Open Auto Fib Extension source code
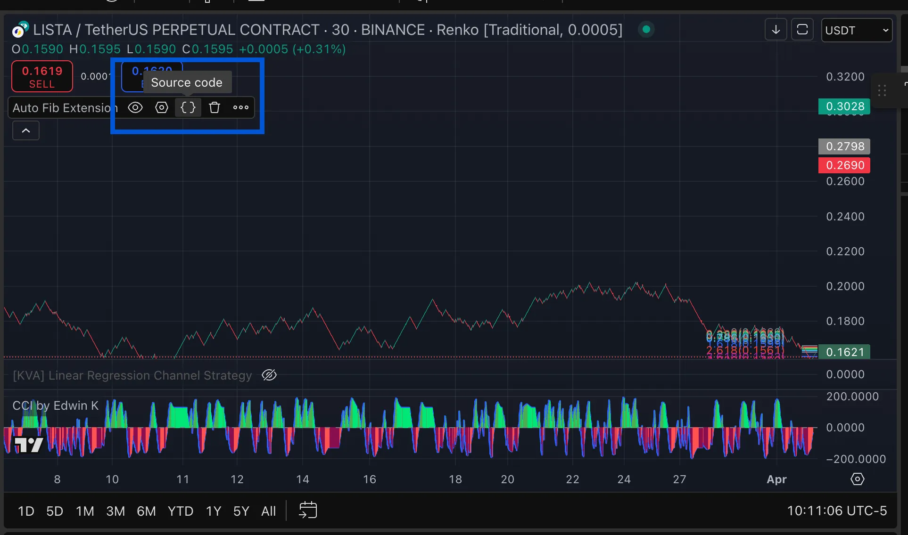This screenshot has height=535, width=908. click(x=188, y=107)
